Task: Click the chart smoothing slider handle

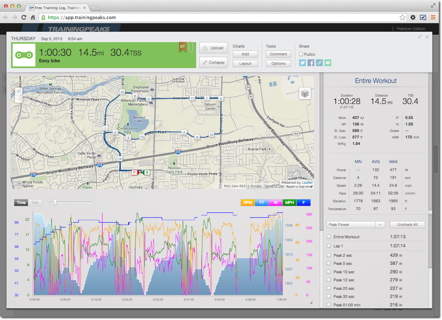Action: (x=55, y=202)
